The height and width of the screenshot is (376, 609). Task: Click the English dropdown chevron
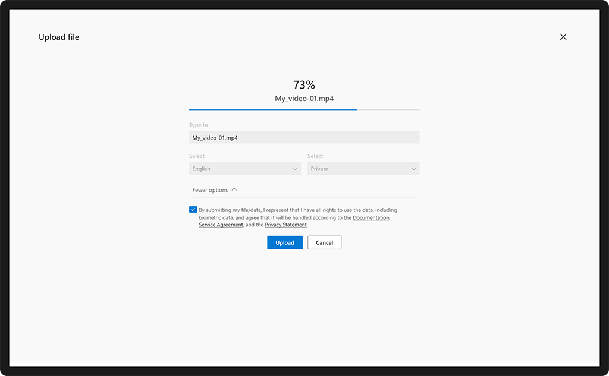pos(296,168)
